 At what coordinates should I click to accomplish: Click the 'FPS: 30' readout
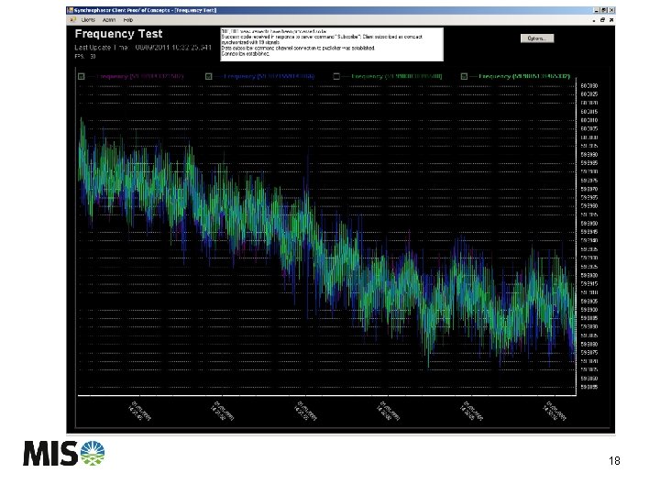[85, 57]
